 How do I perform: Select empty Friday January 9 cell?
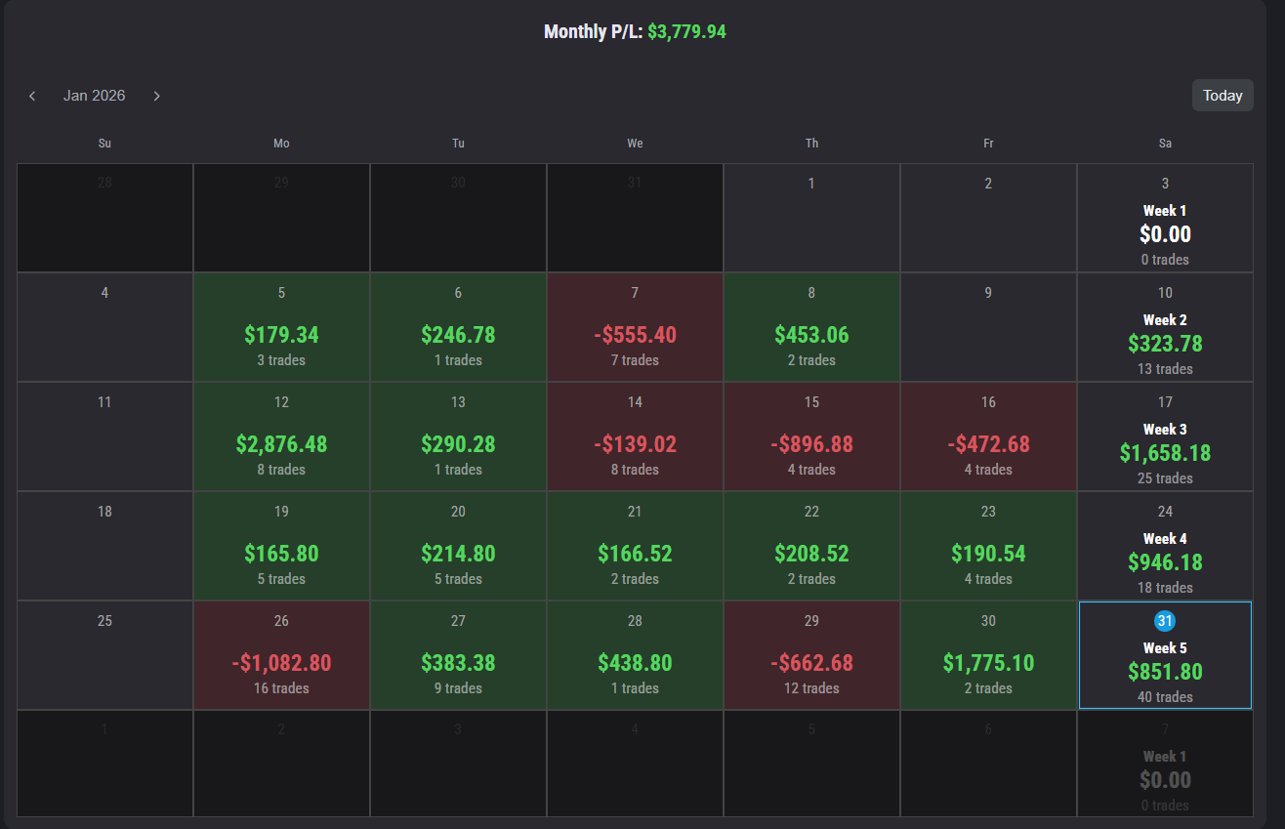(988, 327)
